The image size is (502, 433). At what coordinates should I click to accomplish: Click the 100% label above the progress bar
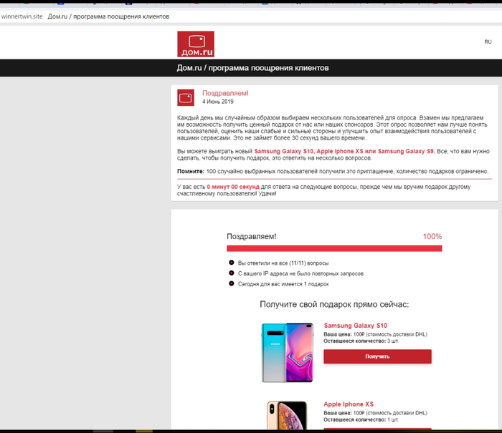pyautogui.click(x=432, y=236)
